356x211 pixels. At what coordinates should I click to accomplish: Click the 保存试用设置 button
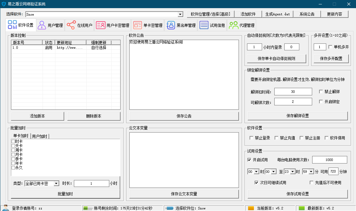[x=298, y=194]
